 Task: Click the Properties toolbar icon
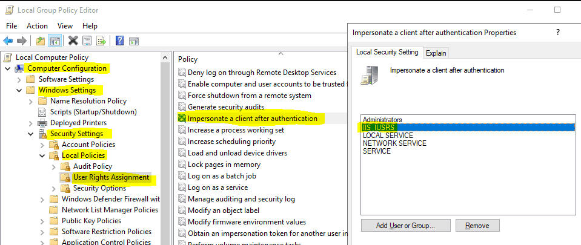coord(87,41)
